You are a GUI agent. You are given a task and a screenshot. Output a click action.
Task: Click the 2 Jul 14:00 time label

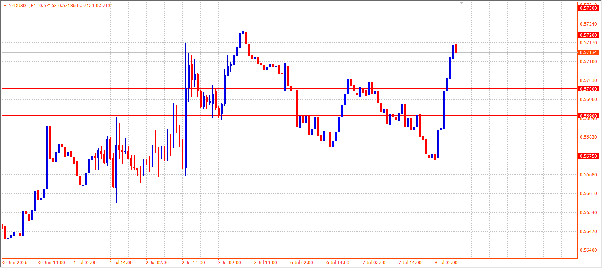tap(193, 263)
